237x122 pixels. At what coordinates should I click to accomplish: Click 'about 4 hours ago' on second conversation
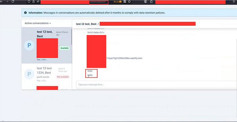click(63, 70)
